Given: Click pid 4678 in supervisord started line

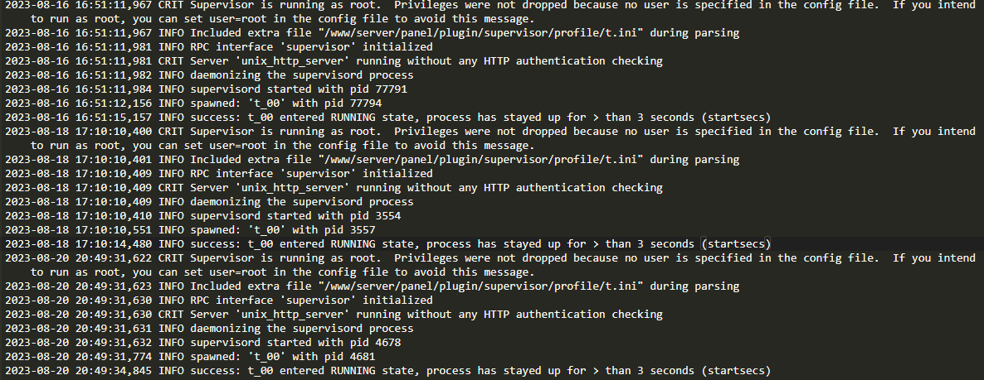Looking at the screenshot, I should 388,343.
